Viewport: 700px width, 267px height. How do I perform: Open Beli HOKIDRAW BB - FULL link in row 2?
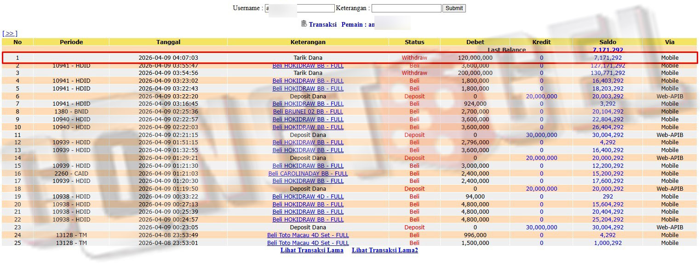click(308, 66)
